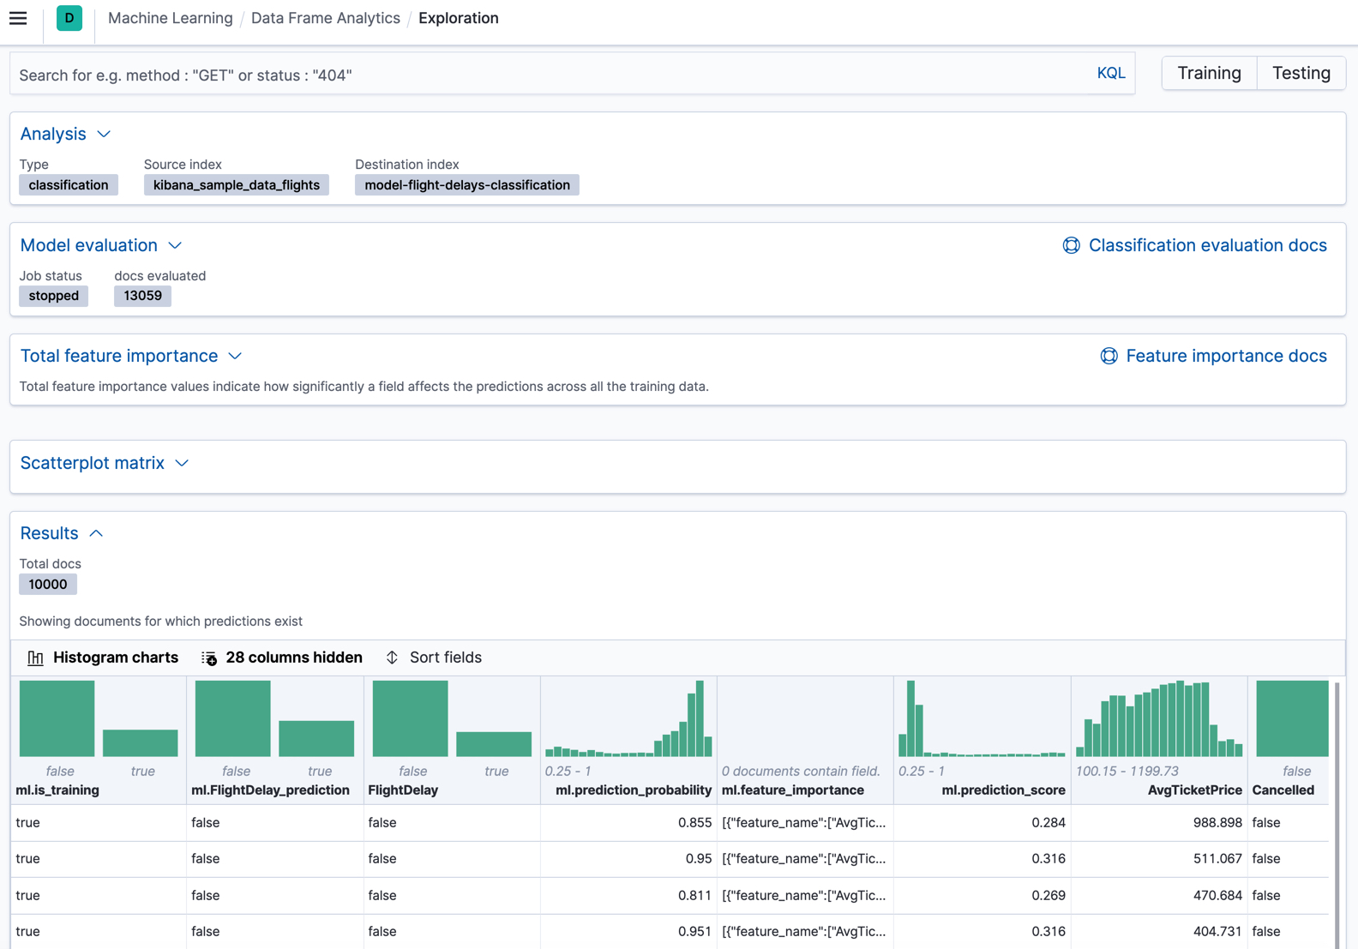Viewport: 1358px width, 949px height.
Task: Switch query language via KQL button
Action: [1111, 73]
